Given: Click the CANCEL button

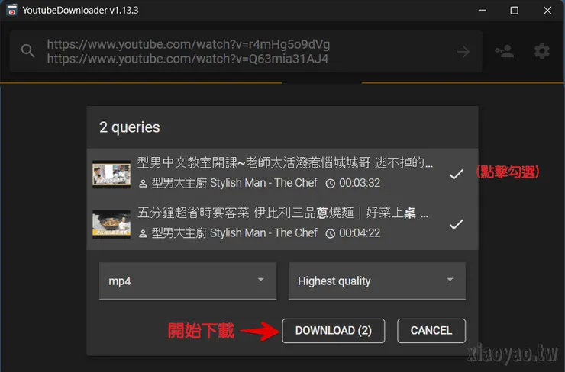Looking at the screenshot, I should coord(431,331).
